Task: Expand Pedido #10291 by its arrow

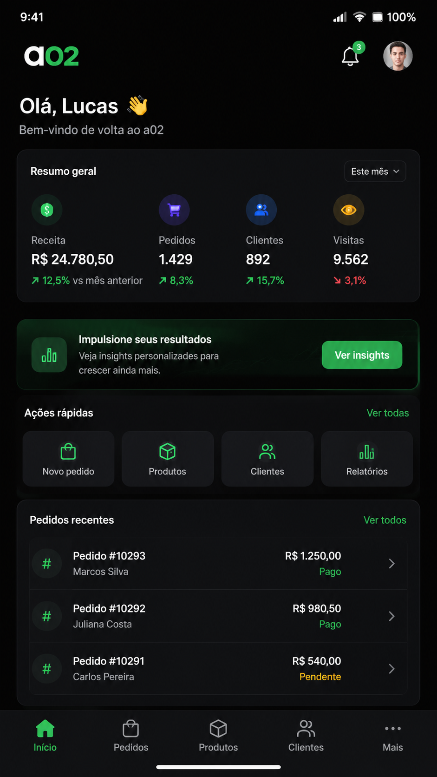Action: click(391, 669)
